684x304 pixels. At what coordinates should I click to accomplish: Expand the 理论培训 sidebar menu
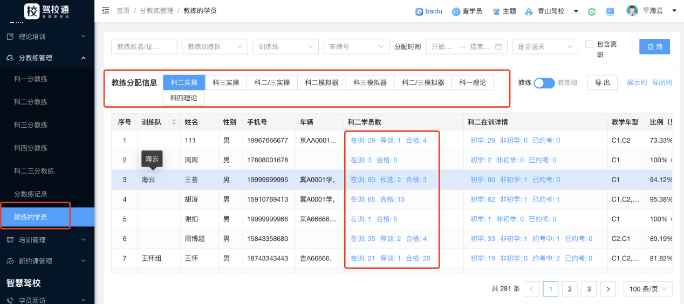tap(47, 37)
